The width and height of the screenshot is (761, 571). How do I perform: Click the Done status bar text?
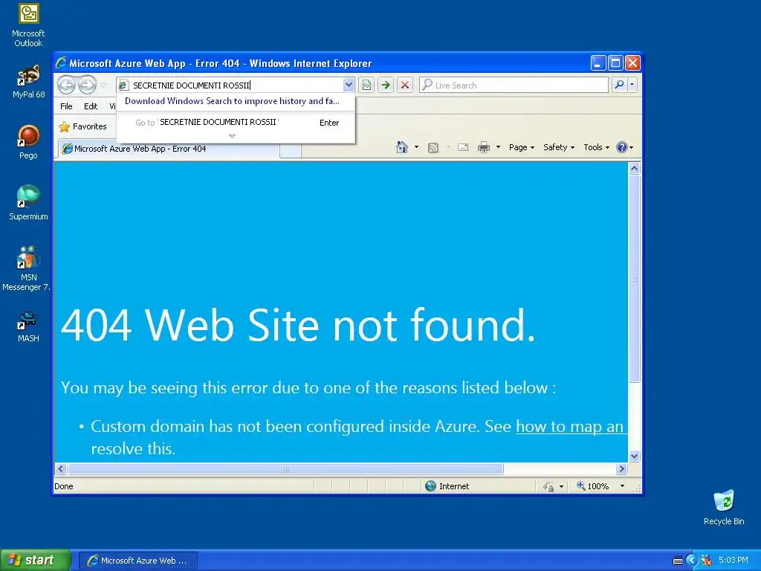pyautogui.click(x=64, y=486)
